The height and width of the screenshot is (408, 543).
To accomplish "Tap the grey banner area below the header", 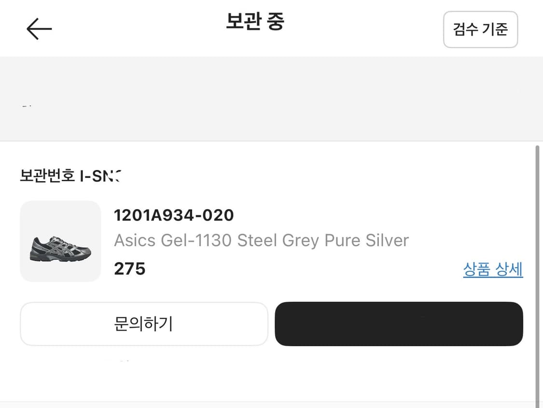I will point(271,98).
